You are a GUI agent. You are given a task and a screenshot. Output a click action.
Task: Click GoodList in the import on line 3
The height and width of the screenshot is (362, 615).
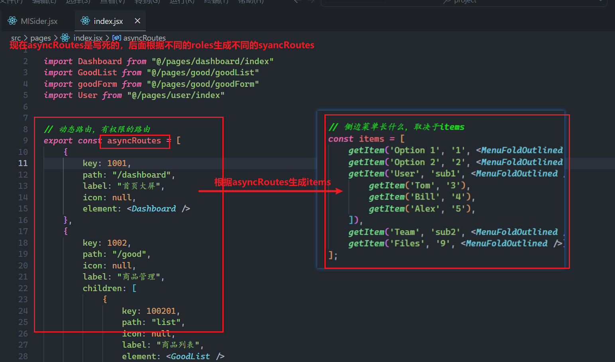[97, 72]
